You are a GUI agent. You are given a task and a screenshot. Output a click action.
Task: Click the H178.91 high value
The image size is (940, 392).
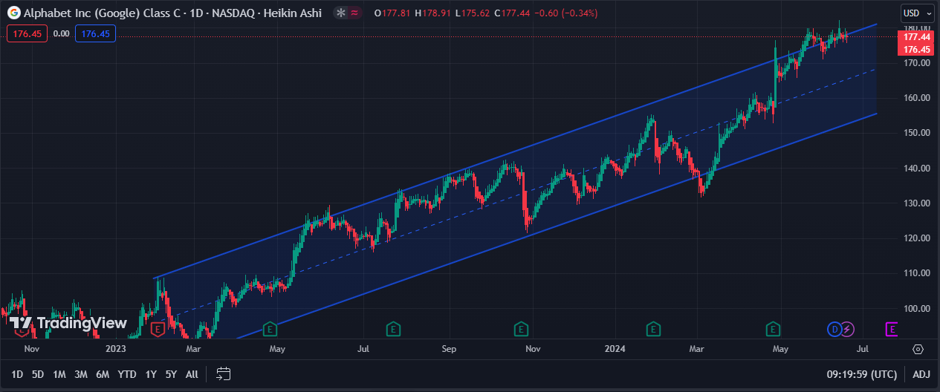click(432, 13)
